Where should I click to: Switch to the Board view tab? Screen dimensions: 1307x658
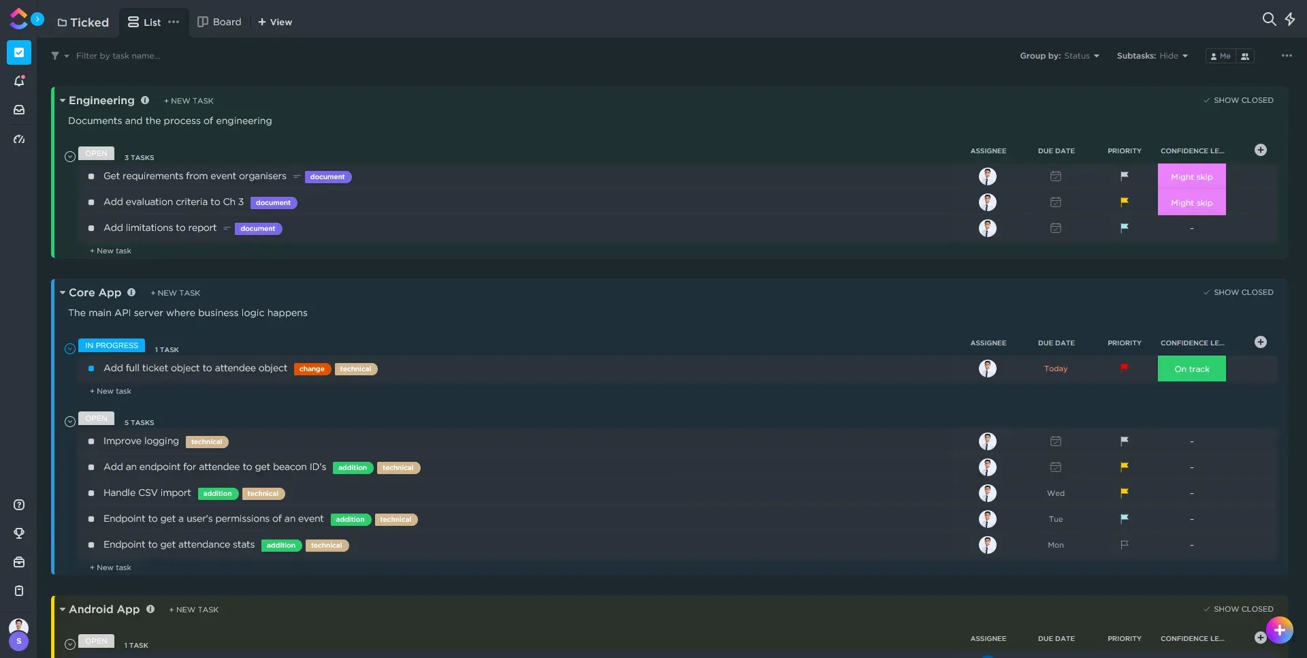(219, 22)
